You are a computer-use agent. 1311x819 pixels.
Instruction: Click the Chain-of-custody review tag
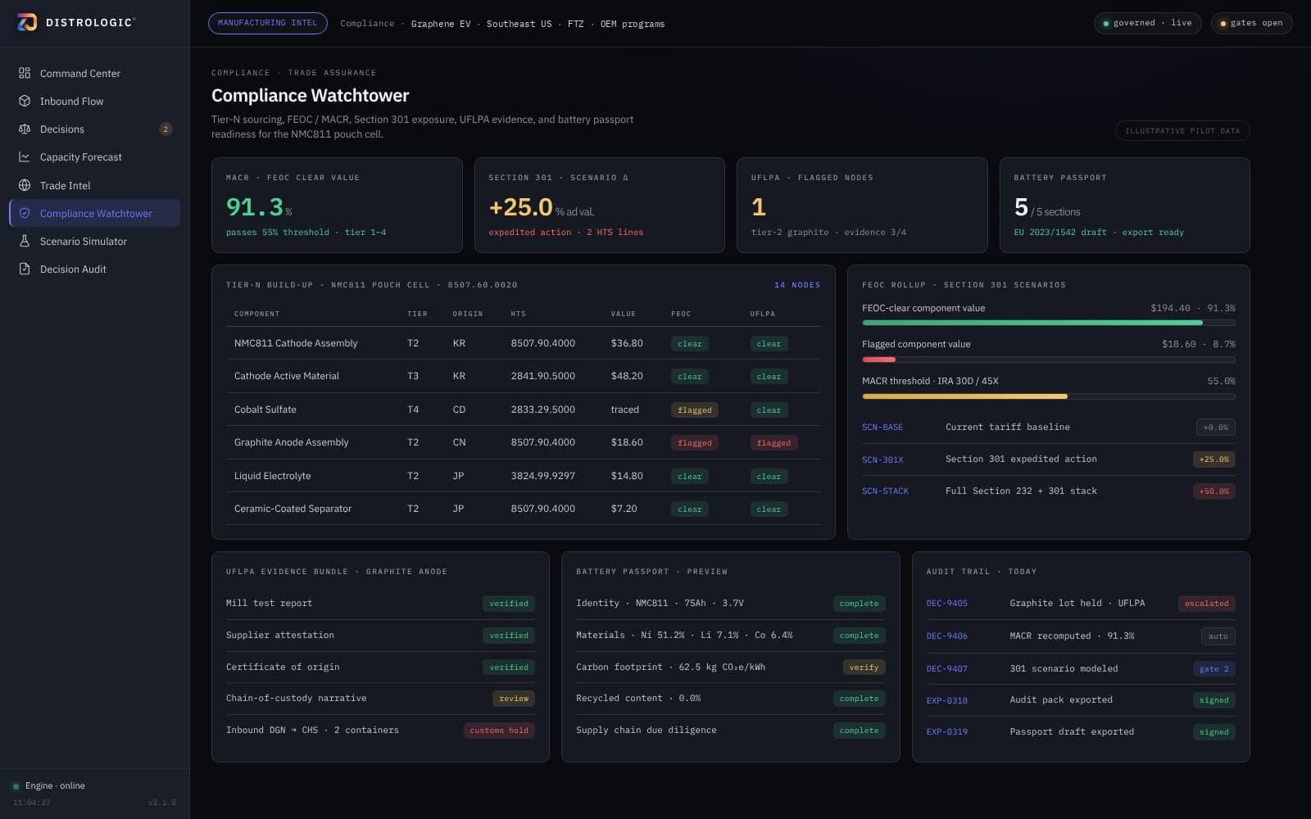[514, 699]
